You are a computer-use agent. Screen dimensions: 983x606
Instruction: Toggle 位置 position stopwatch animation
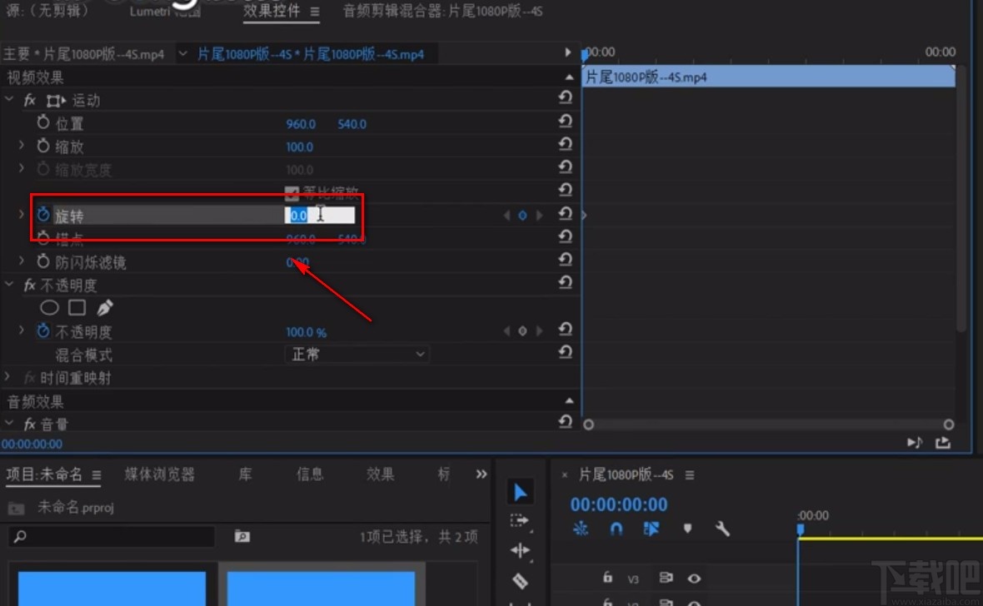coord(42,122)
